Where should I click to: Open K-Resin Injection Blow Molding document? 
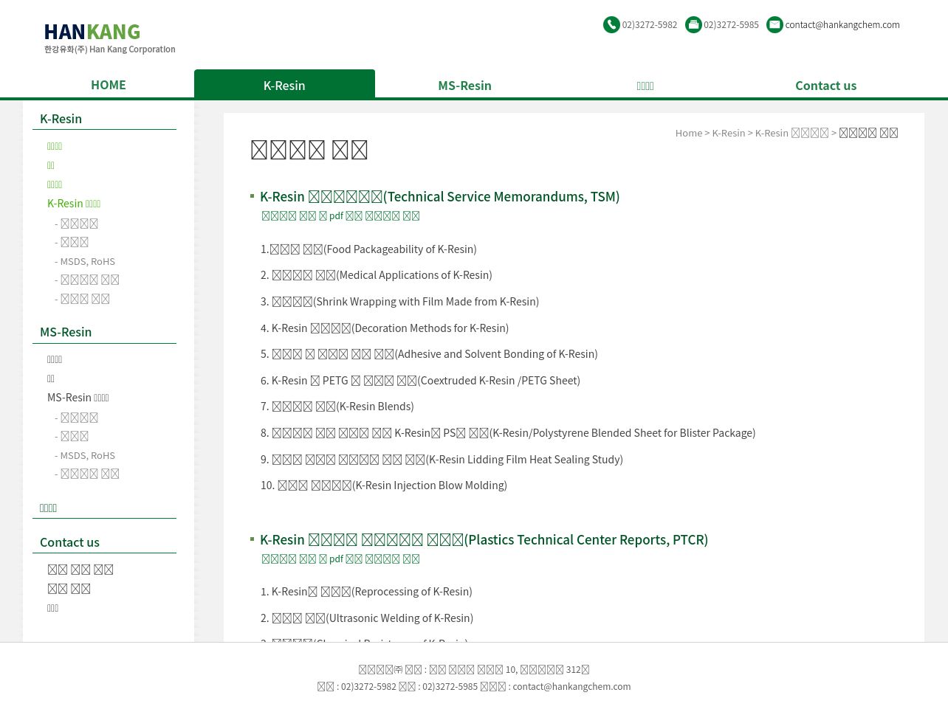(384, 485)
